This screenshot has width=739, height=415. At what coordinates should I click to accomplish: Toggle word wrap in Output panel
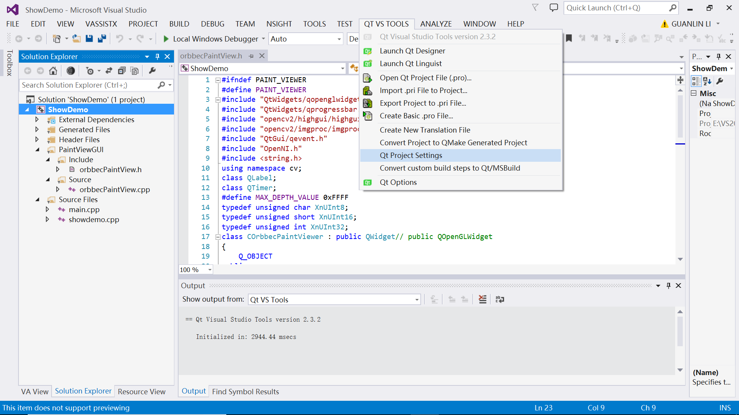500,299
